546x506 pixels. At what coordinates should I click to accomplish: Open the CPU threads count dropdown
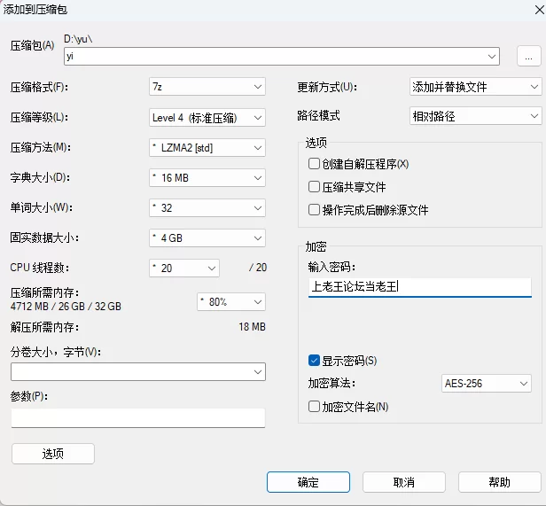[x=183, y=268]
